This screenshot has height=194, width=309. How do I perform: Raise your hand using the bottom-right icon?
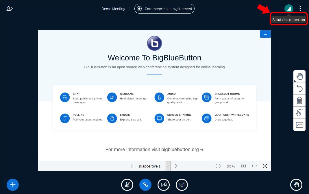296,185
